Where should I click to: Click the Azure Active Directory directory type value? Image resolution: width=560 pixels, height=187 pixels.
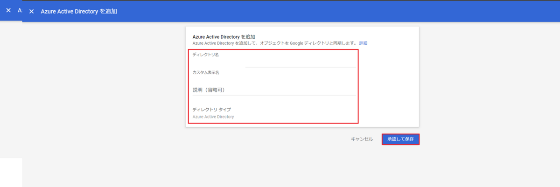click(213, 117)
